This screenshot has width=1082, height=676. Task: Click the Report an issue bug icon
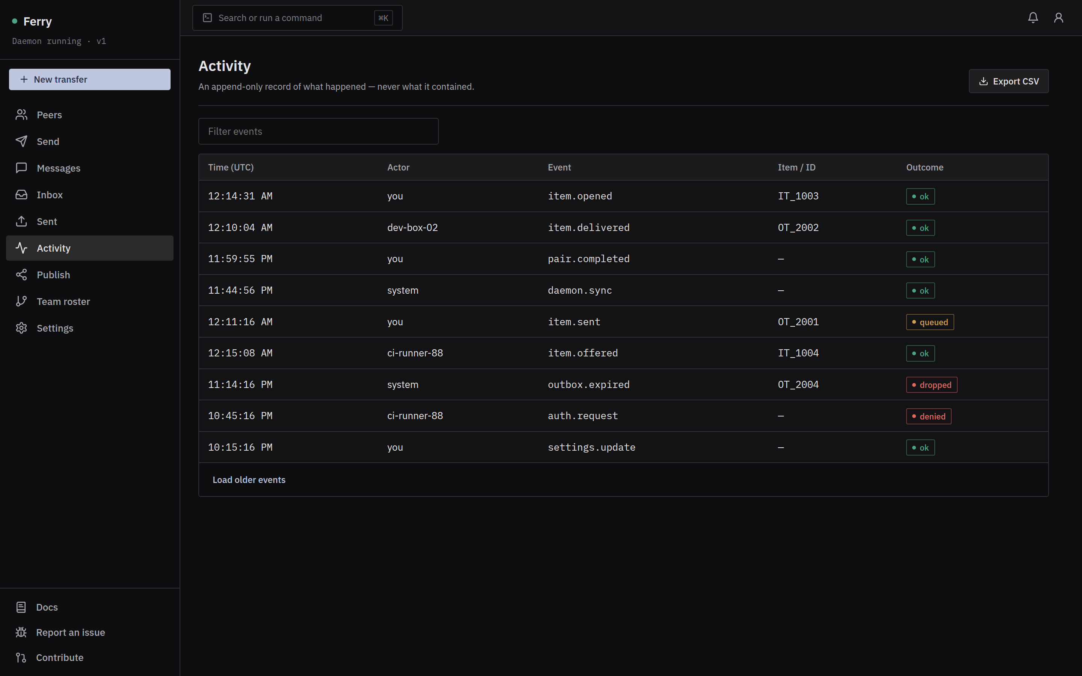coord(21,632)
